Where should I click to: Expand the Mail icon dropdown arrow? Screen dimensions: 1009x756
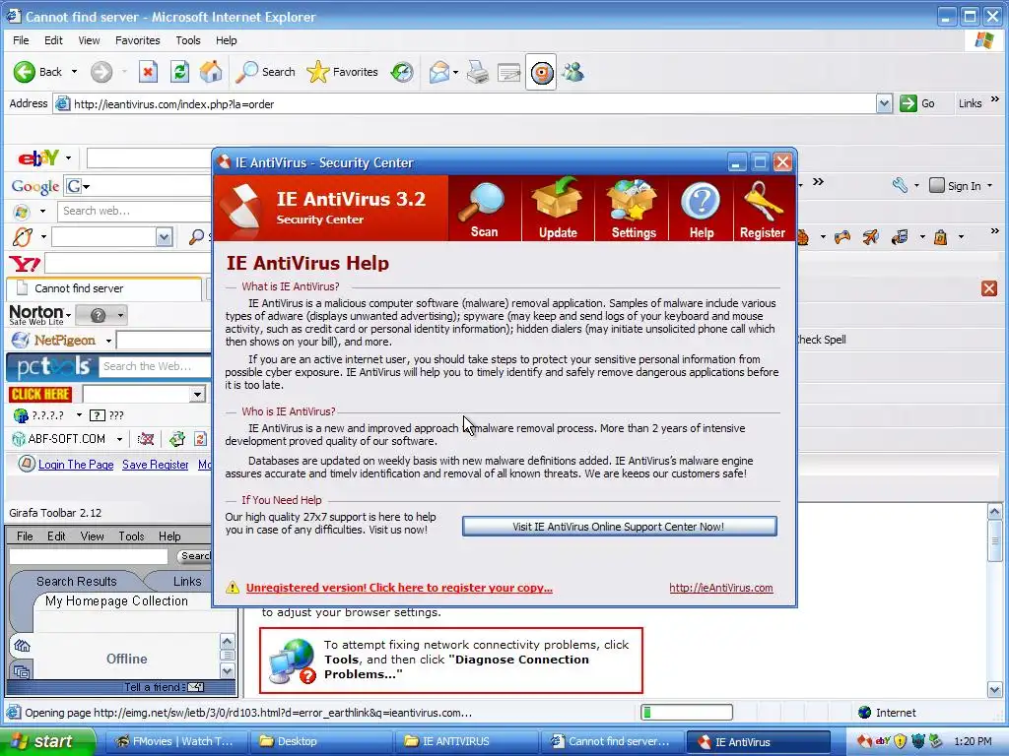455,73
